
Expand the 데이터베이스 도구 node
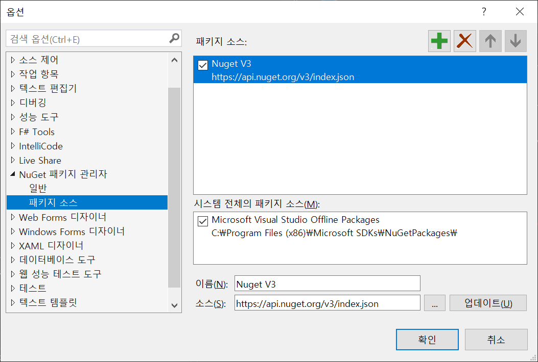pyautogui.click(x=13, y=260)
